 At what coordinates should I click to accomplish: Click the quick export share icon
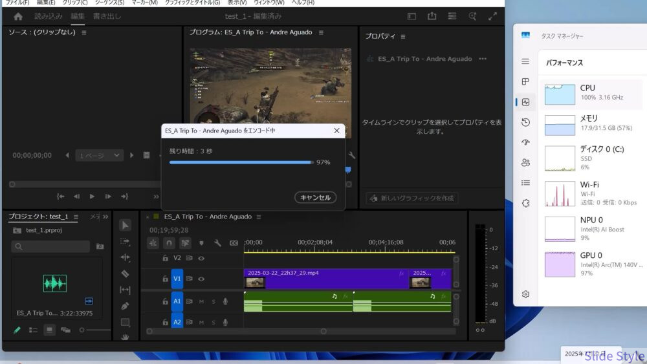(432, 16)
